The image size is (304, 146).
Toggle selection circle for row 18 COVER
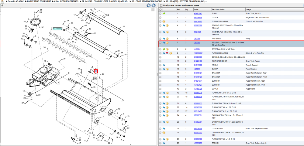tap(160, 89)
